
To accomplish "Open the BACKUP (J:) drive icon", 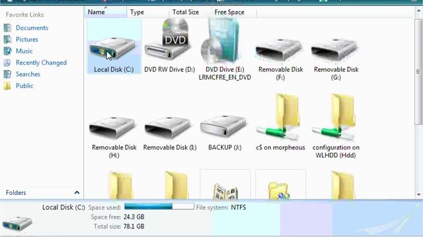I will 223,126.
